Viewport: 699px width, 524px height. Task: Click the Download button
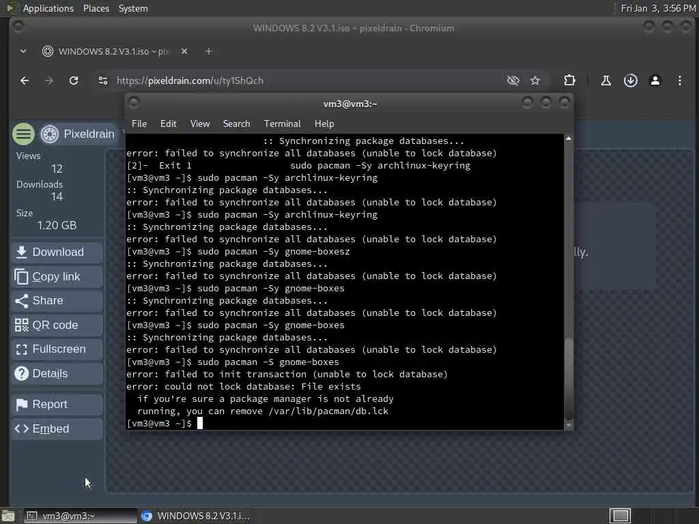tap(57, 252)
